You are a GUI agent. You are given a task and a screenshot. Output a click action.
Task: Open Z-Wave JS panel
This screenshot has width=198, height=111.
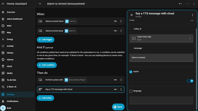tap(17, 87)
